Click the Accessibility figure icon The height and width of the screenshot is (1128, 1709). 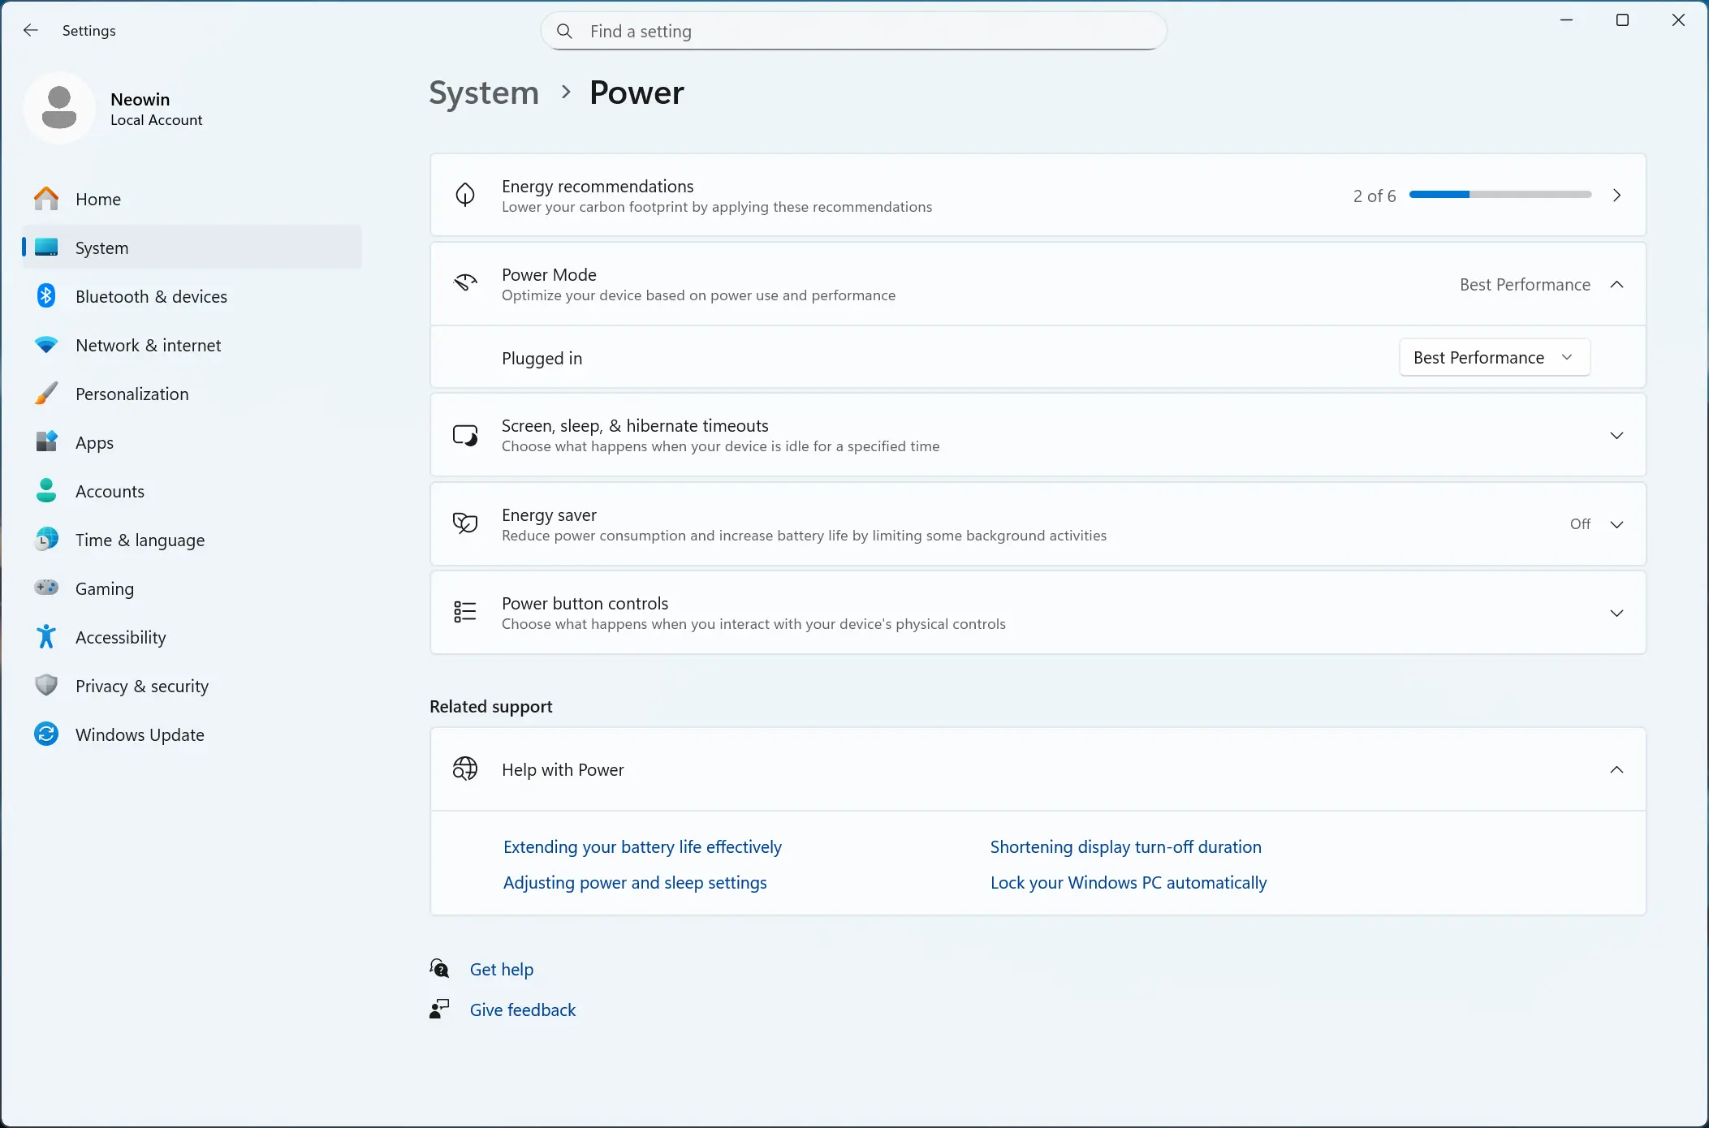point(46,637)
